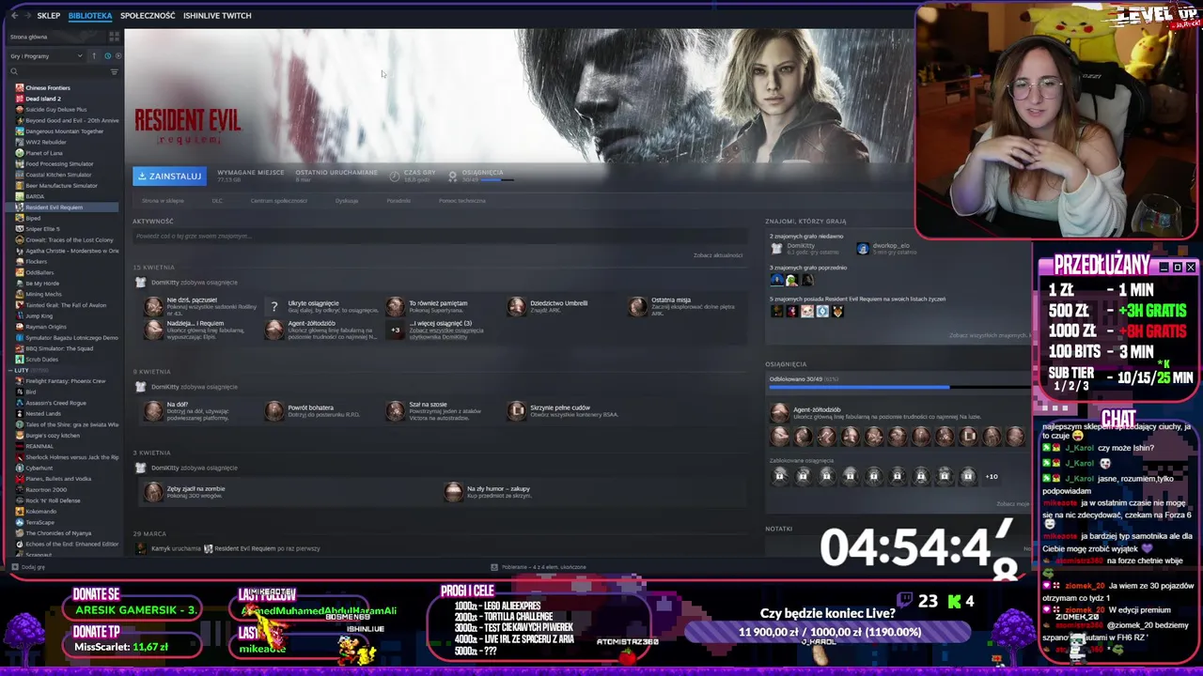Screen dimensions: 1203x676
Task: Select Chinese Frontiers in the game list
Action: point(48,87)
